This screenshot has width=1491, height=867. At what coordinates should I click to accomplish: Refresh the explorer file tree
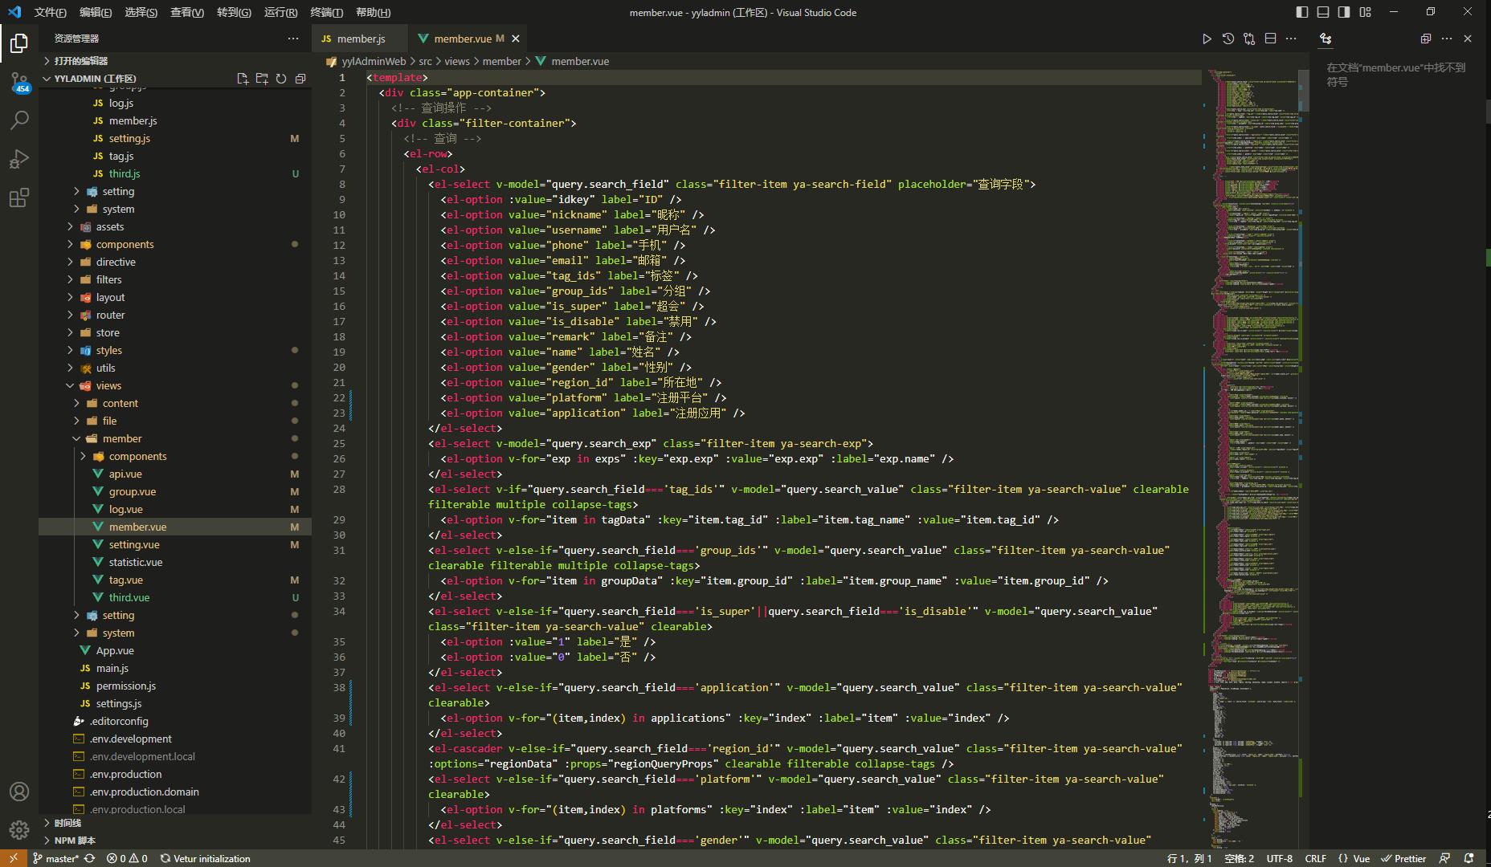point(281,79)
